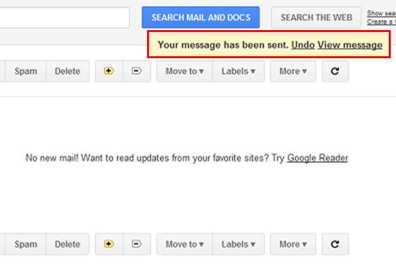The width and height of the screenshot is (396, 264).
Task: Click into the search text field
Action: [64, 18]
